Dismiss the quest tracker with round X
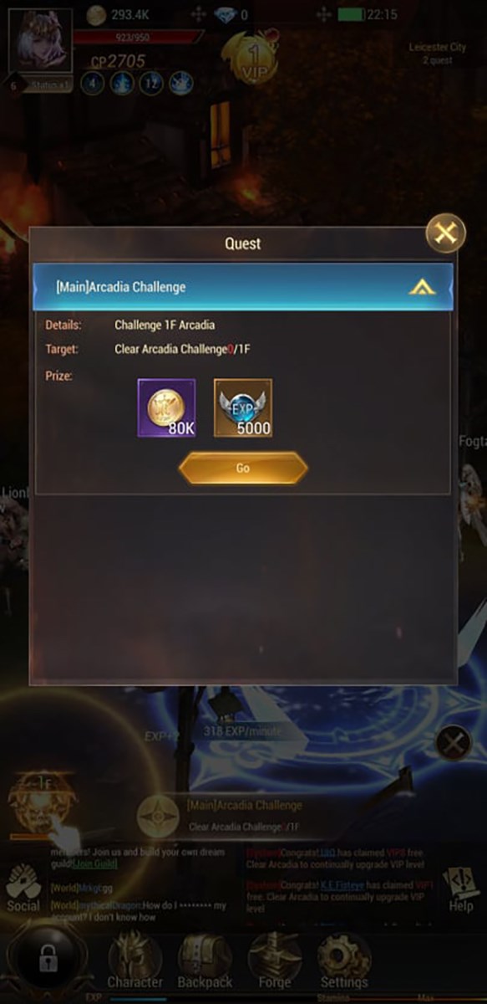 453,742
